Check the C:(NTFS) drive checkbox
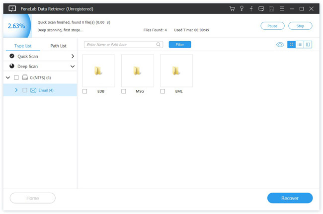 tap(16, 77)
